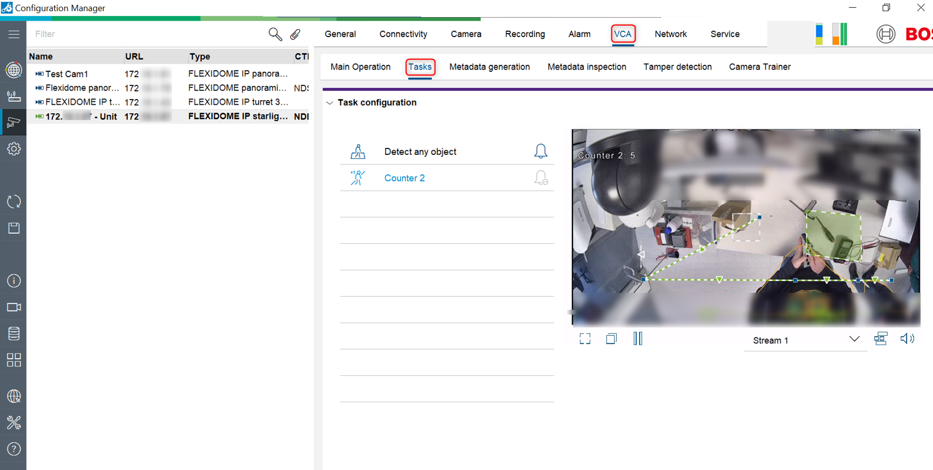Click the fullscreen icon under video
The height and width of the screenshot is (470, 933).
point(585,339)
